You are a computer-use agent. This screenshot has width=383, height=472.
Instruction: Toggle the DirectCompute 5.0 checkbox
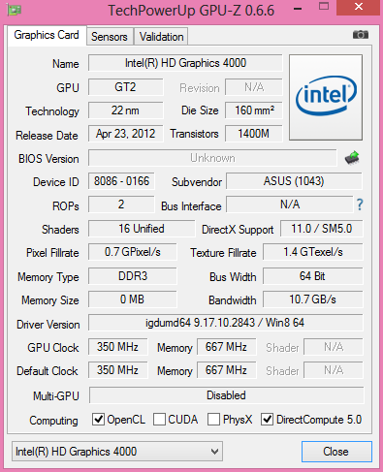pos(267,420)
